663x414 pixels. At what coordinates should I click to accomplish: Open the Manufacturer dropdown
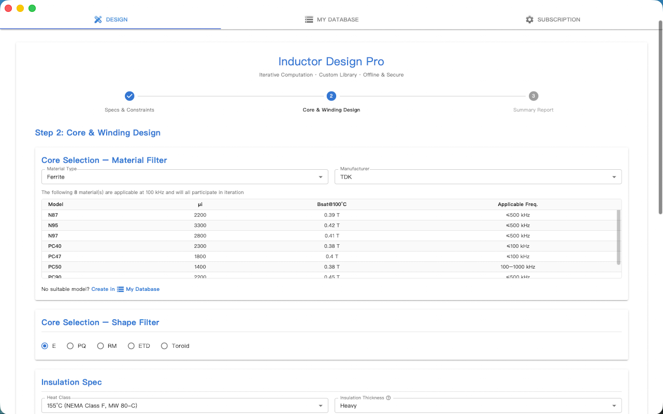click(478, 177)
